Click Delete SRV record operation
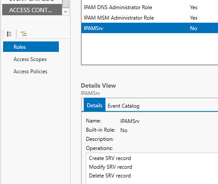218x184 pixels. point(110,176)
